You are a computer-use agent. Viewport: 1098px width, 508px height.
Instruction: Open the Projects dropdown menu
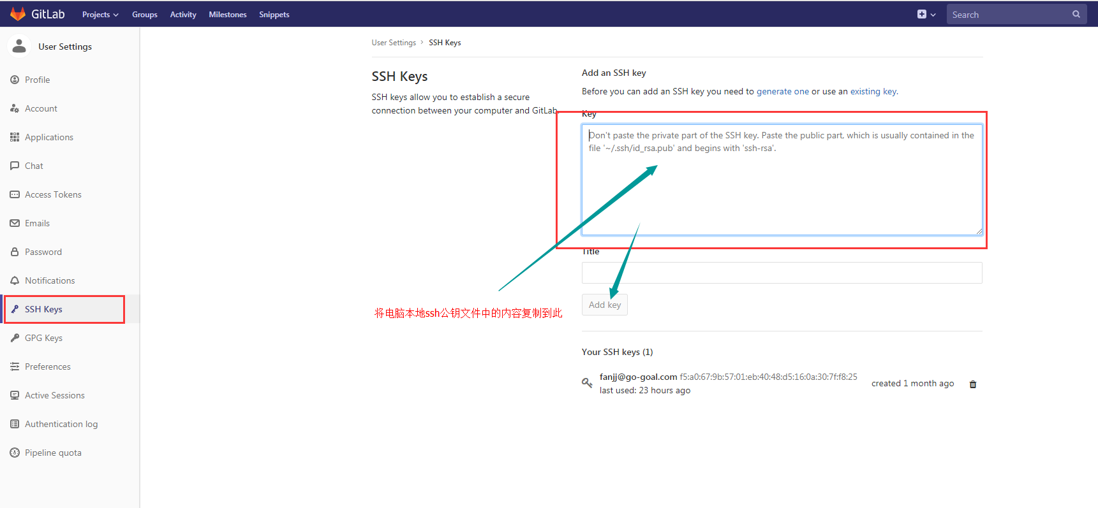[100, 15]
